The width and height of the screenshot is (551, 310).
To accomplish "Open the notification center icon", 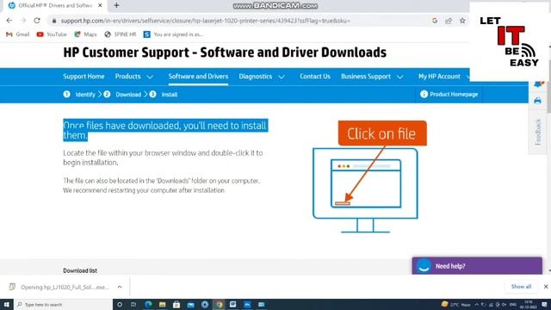I will pos(544,304).
